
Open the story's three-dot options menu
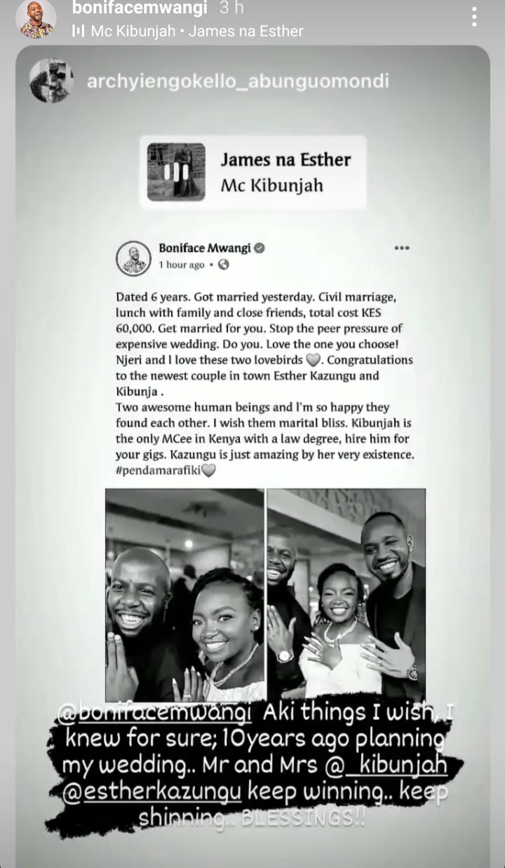475,17
